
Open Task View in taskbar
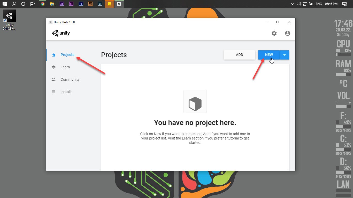coord(32,4)
